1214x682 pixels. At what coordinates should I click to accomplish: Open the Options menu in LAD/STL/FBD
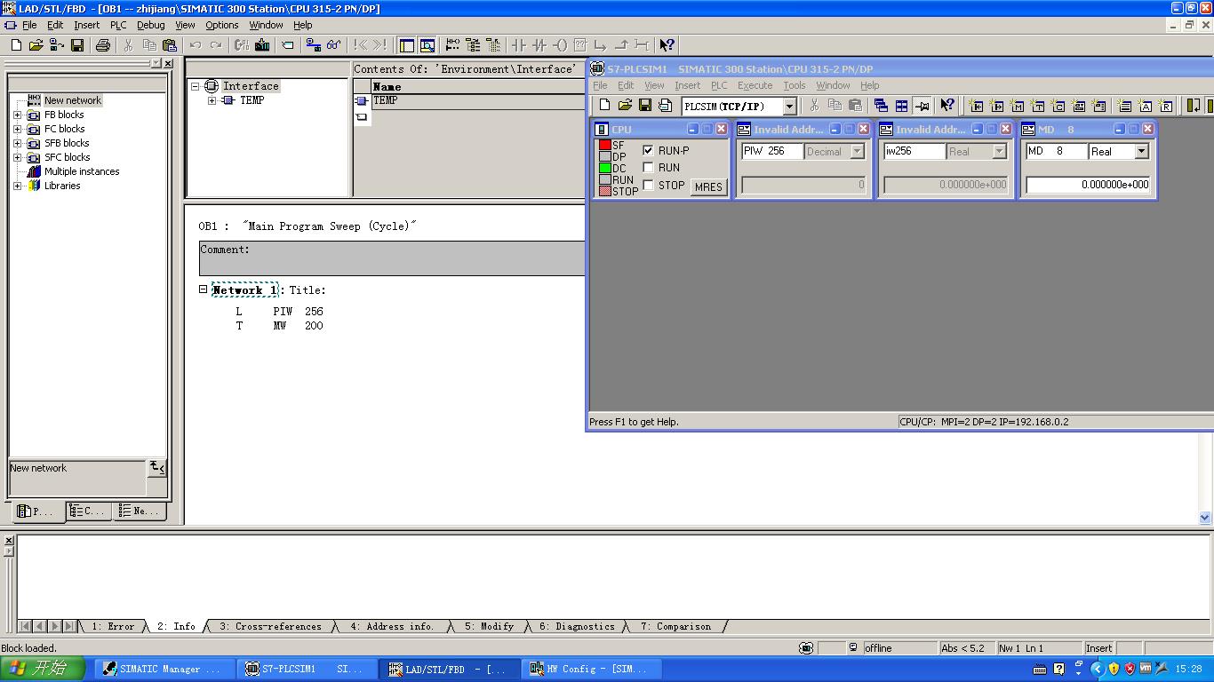tap(221, 25)
